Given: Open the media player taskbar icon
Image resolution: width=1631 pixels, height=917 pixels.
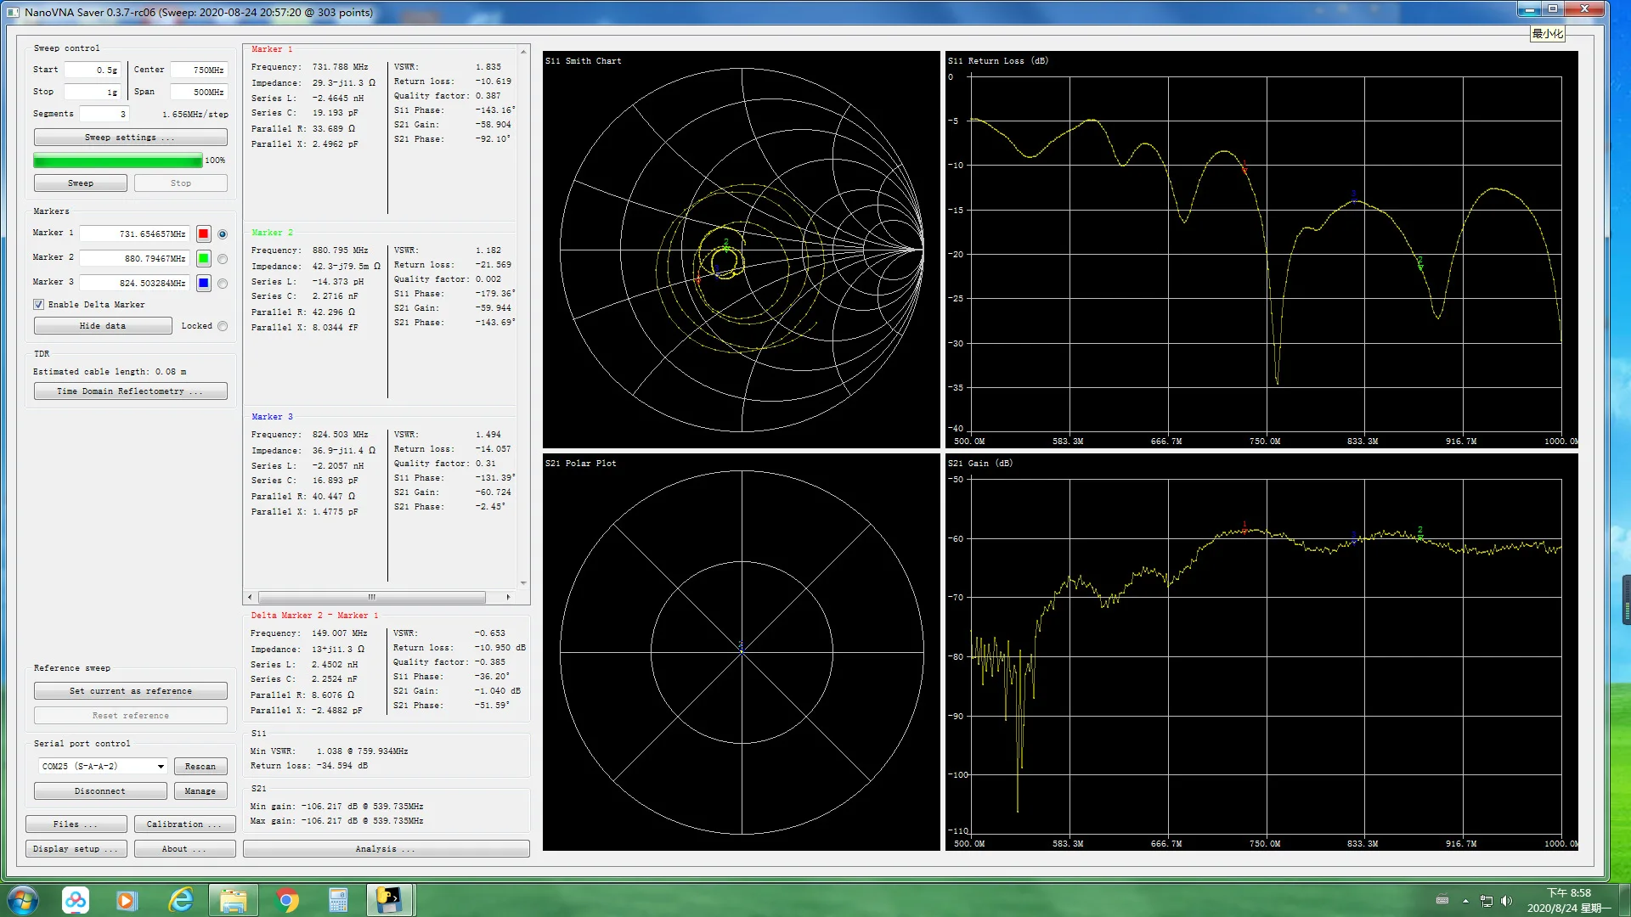Looking at the screenshot, I should pos(127,900).
